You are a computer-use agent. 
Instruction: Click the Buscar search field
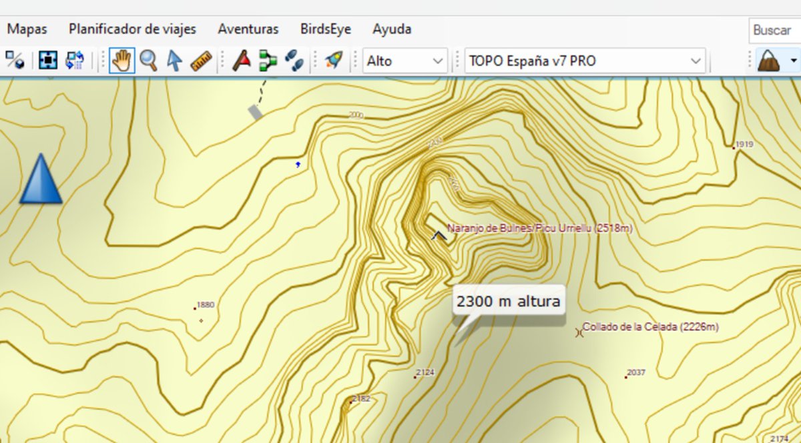[x=774, y=30]
